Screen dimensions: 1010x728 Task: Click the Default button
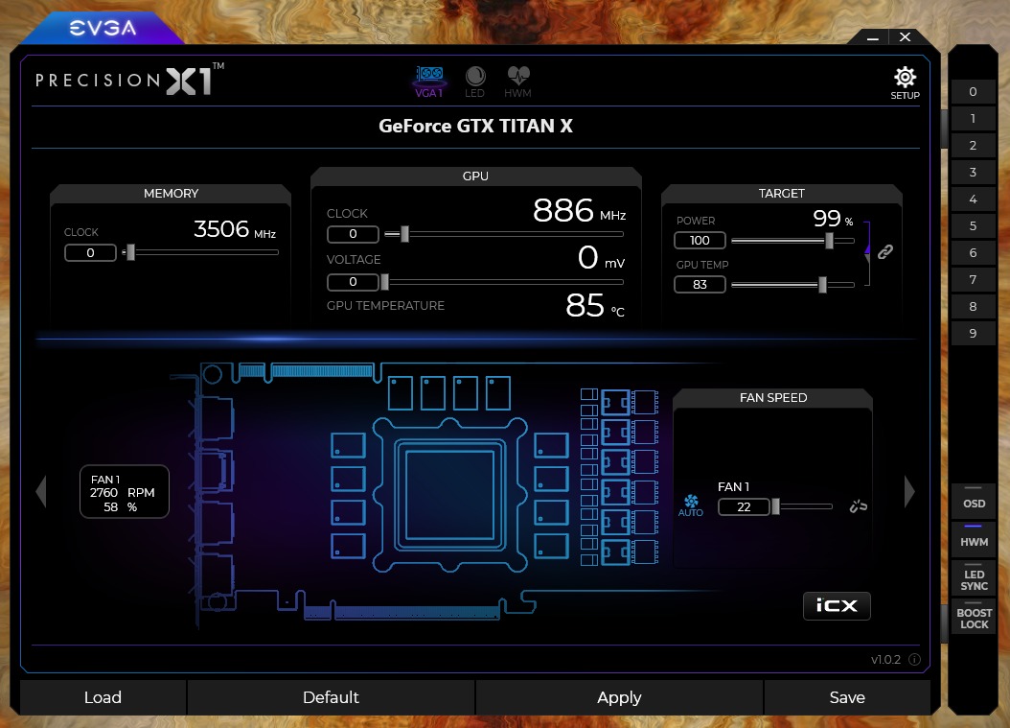point(331,697)
